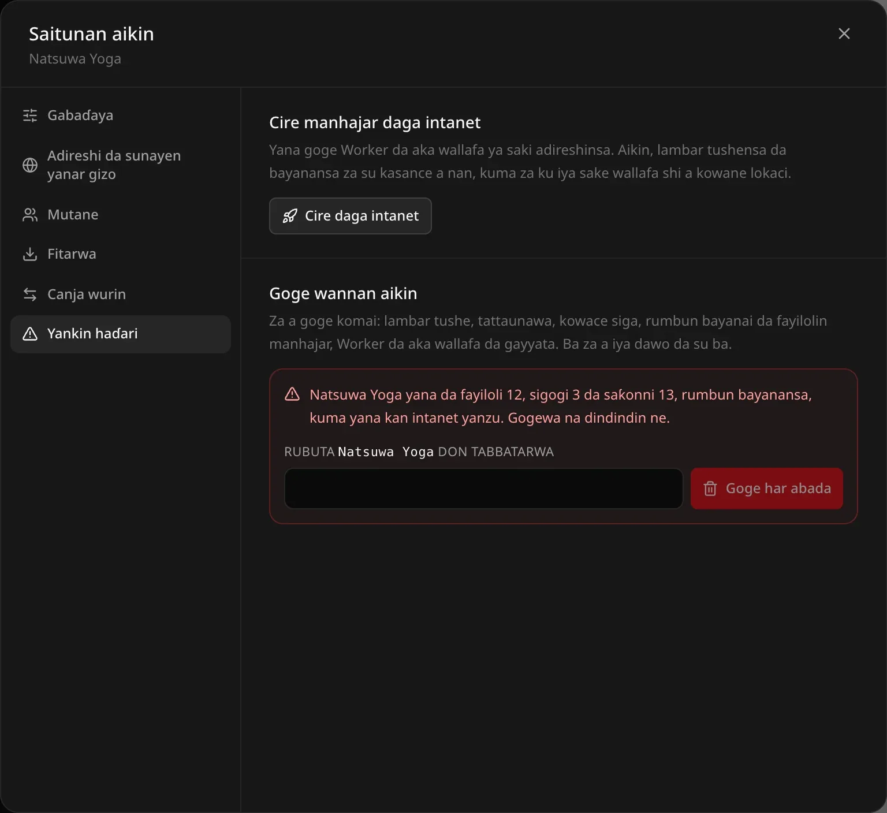Click the sliders icon beside Gabadaya

[30, 115]
